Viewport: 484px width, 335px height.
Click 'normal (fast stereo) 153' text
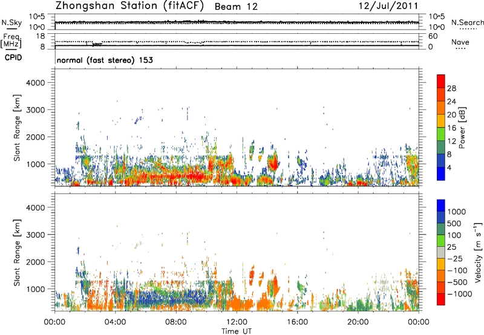(x=105, y=60)
